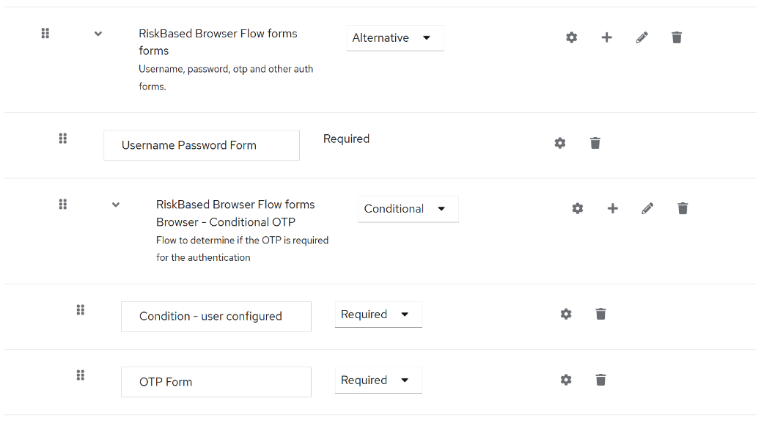Open settings for Condition - user configured

tap(566, 314)
